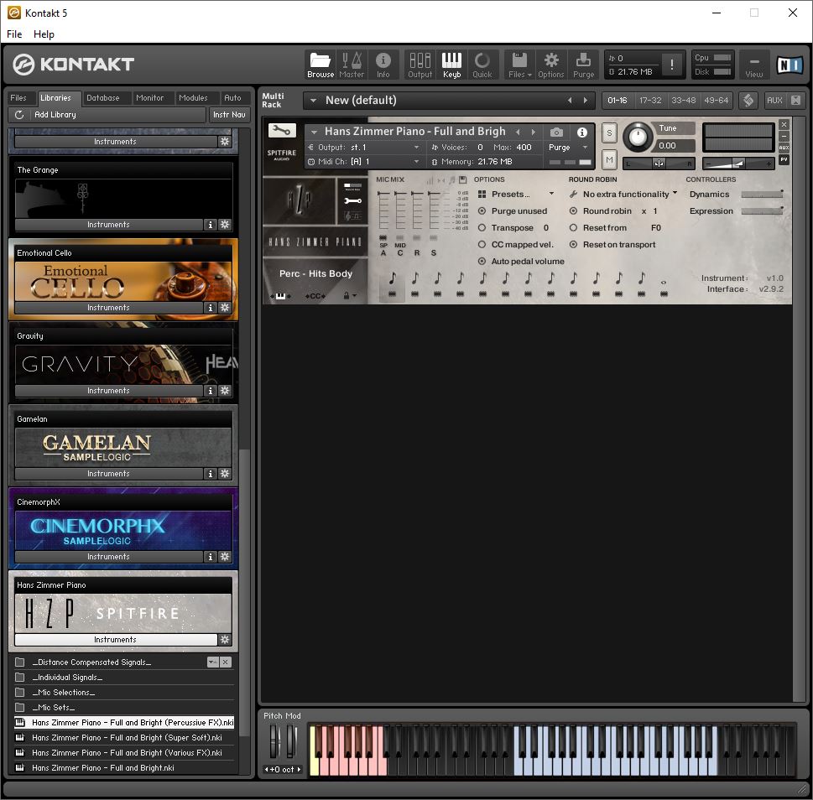The height and width of the screenshot is (800, 813).
Task: Open info icon for CinemorphX library
Action: pos(210,557)
